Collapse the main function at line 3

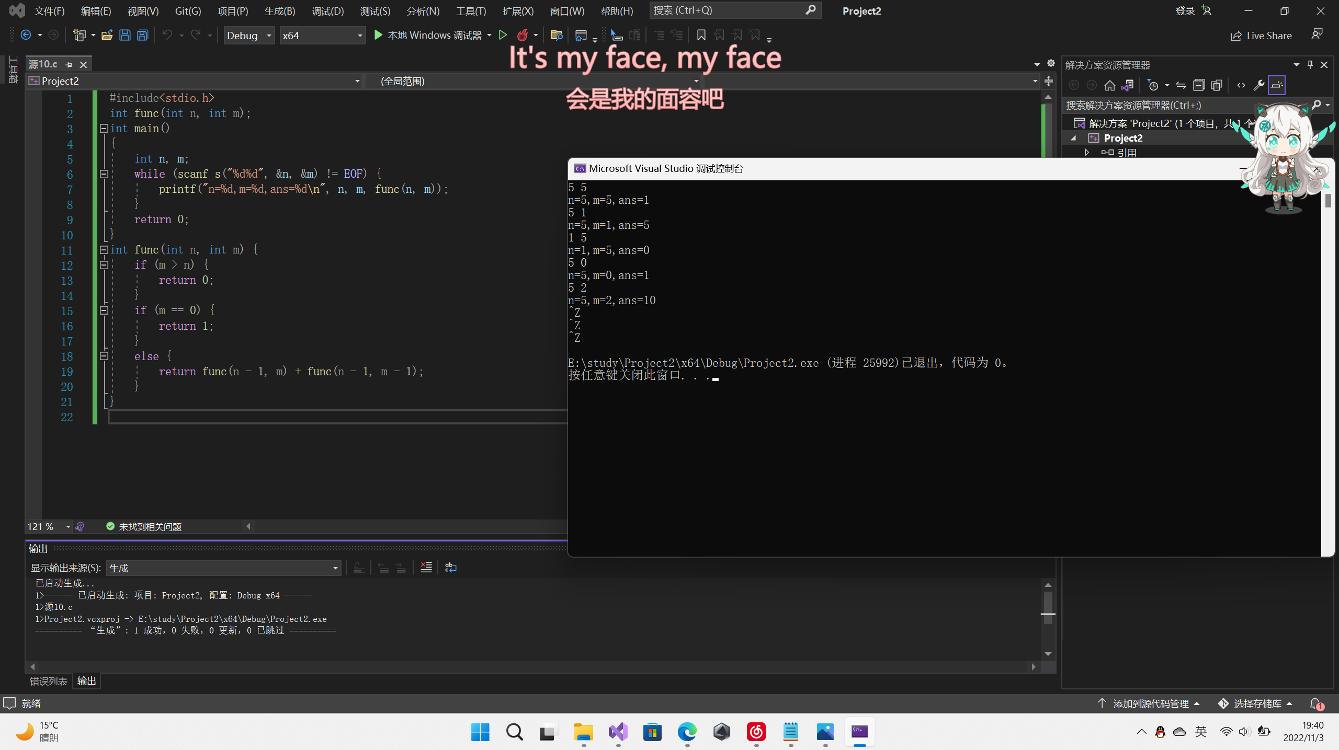[x=104, y=129]
